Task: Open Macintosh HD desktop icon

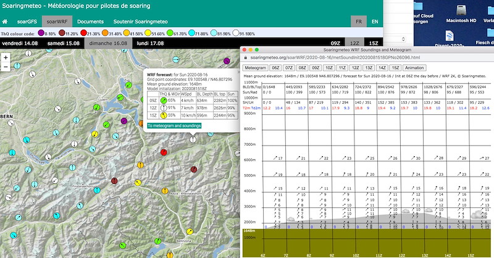Action: pyautogui.click(x=461, y=13)
